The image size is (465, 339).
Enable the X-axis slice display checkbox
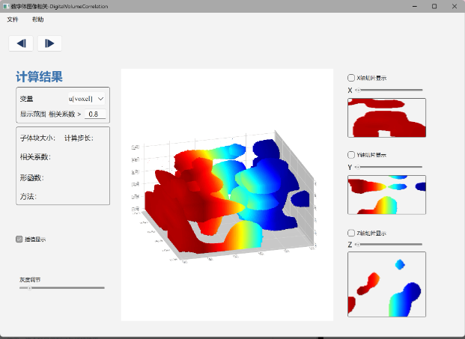tap(351, 78)
